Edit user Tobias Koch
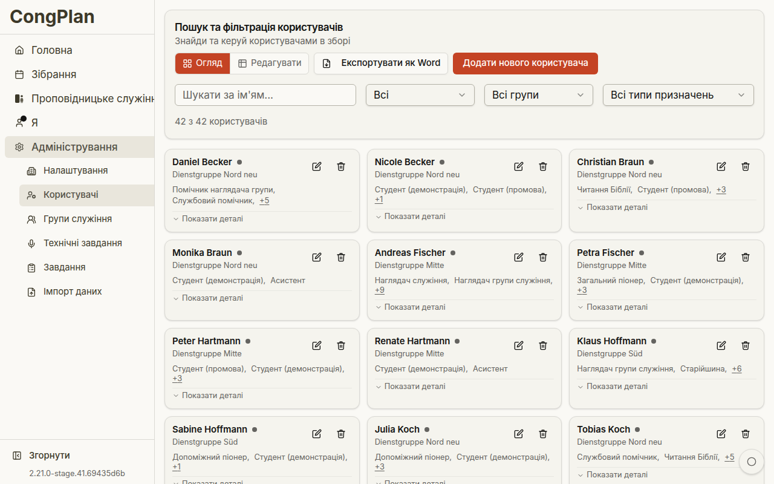The image size is (774, 484). 721,434
